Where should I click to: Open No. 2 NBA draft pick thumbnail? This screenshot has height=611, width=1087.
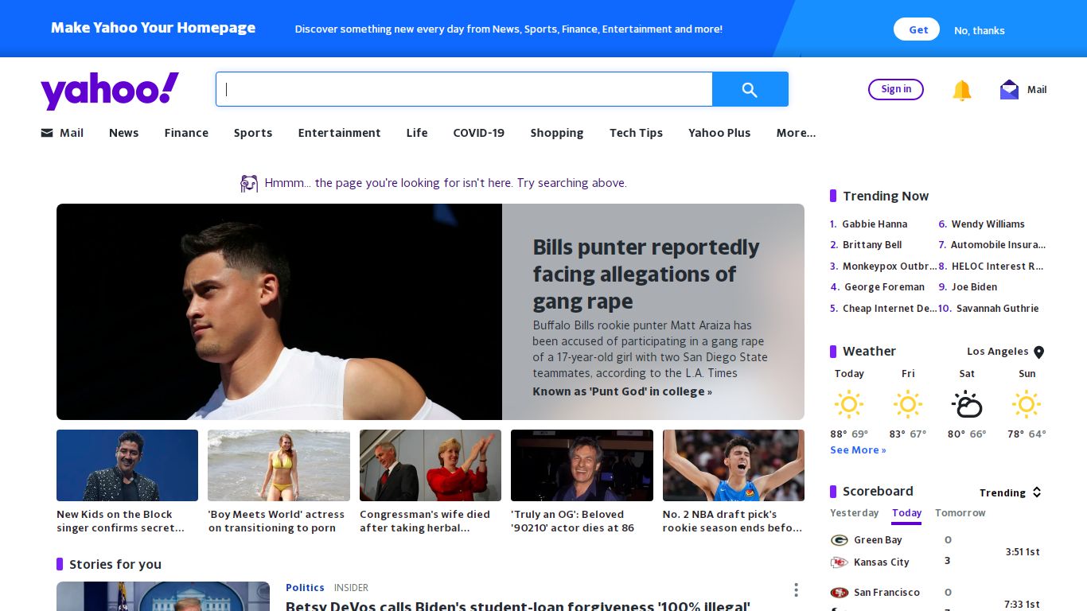734,465
